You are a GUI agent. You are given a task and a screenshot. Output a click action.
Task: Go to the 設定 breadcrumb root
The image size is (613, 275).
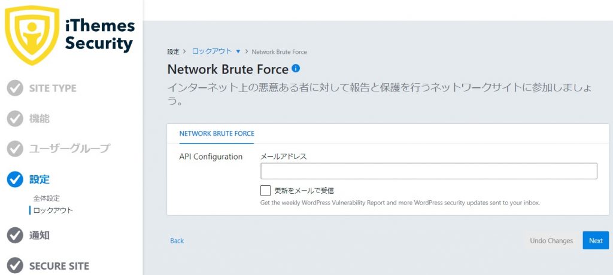coord(173,51)
